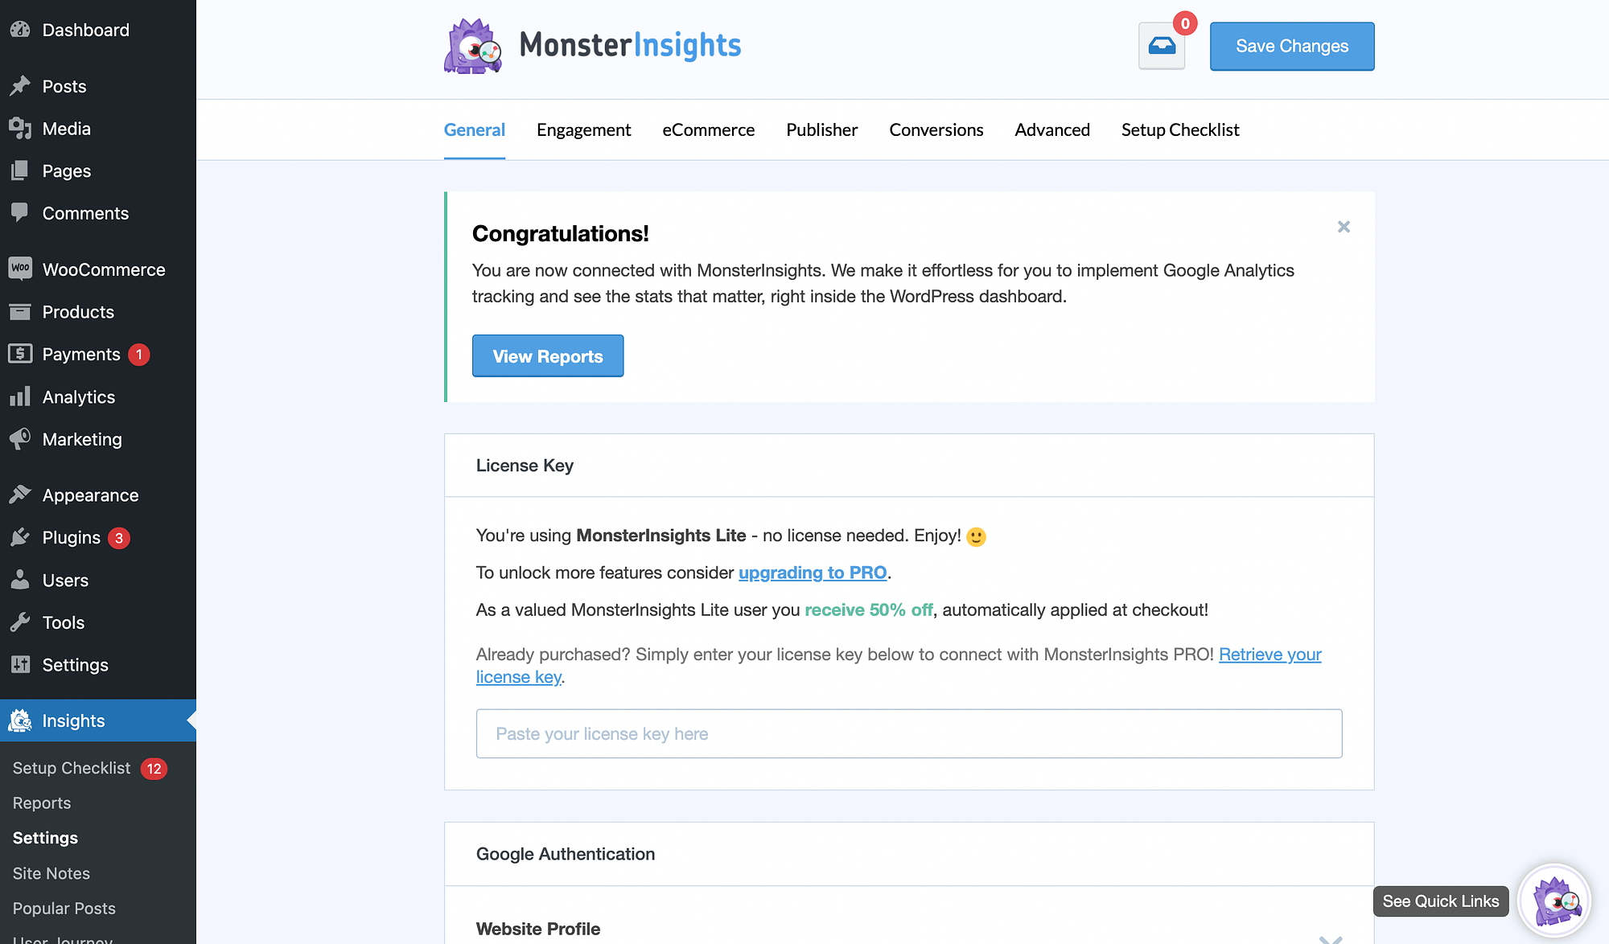Select the eCommerce tab
The width and height of the screenshot is (1609, 944).
(709, 128)
